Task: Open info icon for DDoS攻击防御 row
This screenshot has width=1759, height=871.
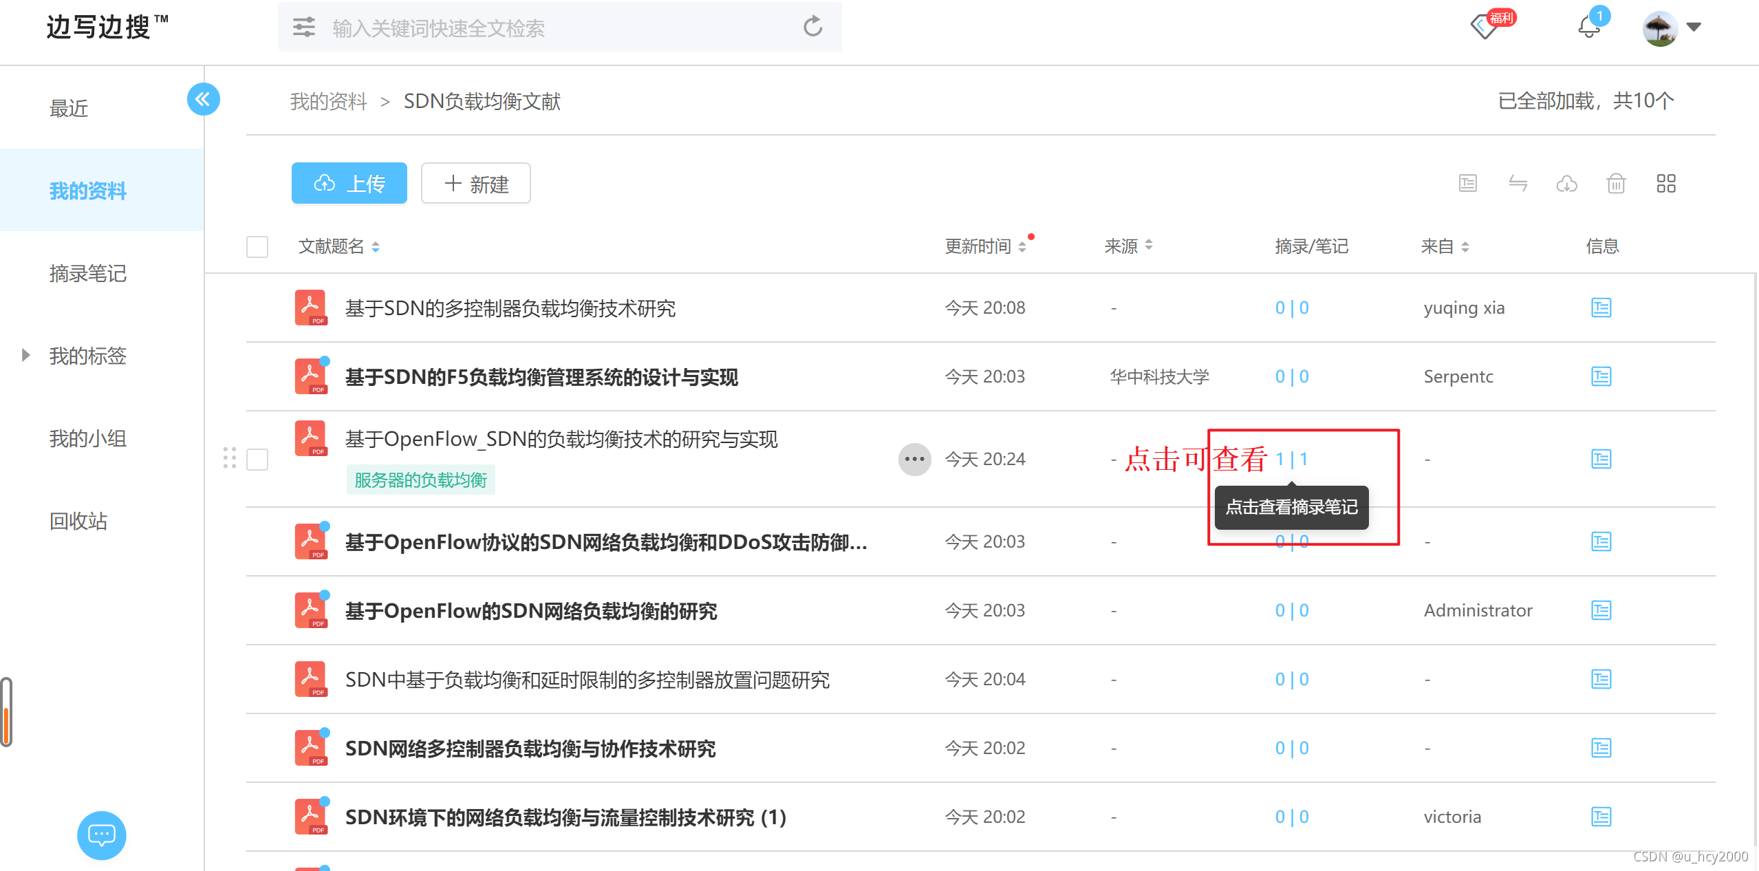Action: 1601,541
